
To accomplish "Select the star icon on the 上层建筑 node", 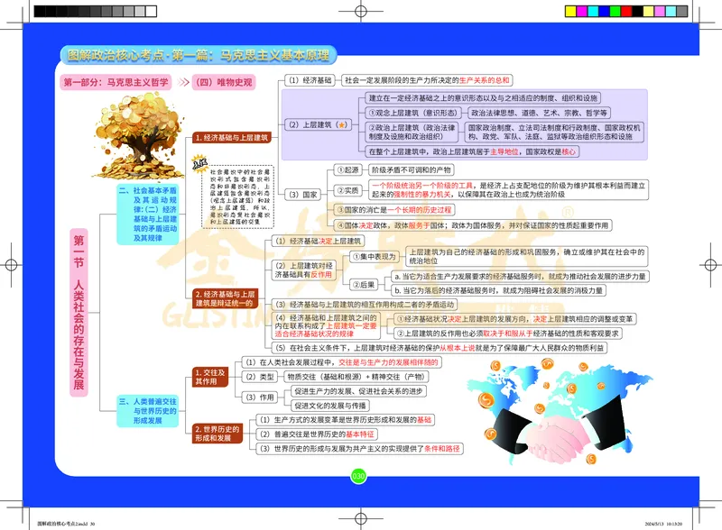I will [x=341, y=124].
